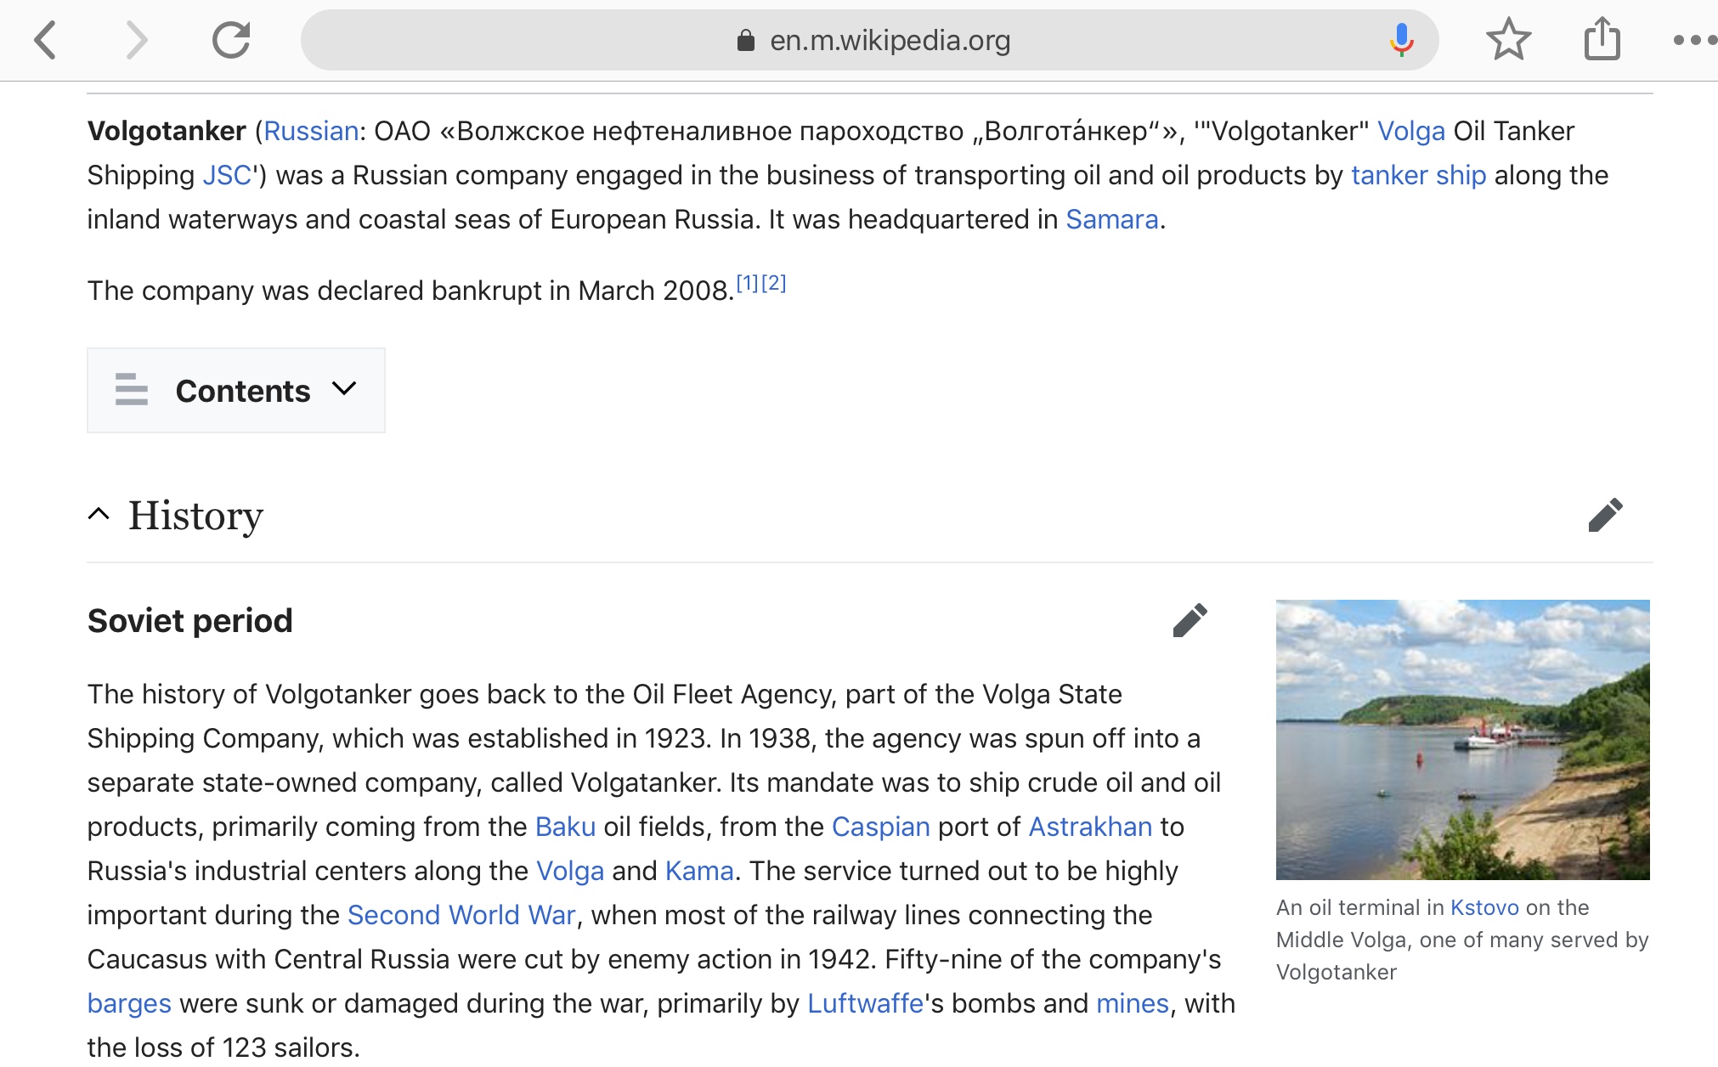Image resolution: width=1718 pixels, height=1067 pixels.
Task: Open the Luftwaffe article link
Action: click(864, 1003)
